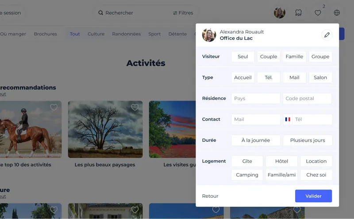The height and width of the screenshot is (219, 354).
Task: Select Chez soi lodging option
Action: (316, 175)
